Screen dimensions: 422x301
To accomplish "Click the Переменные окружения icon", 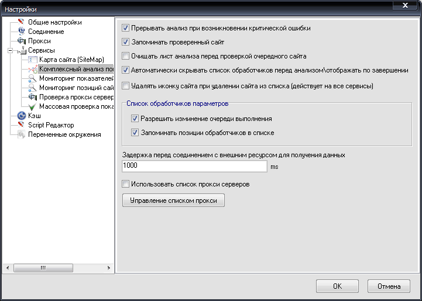I will [22, 134].
